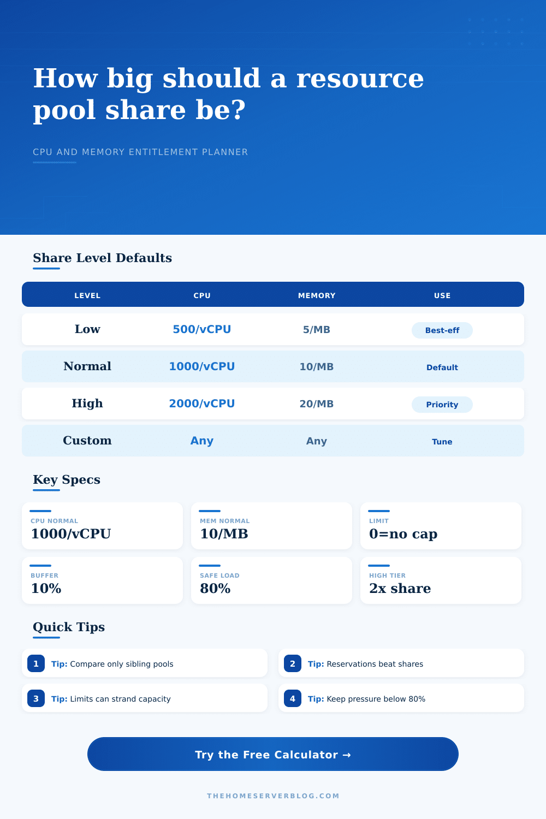Click the Share Level Defaults heading

click(x=103, y=258)
